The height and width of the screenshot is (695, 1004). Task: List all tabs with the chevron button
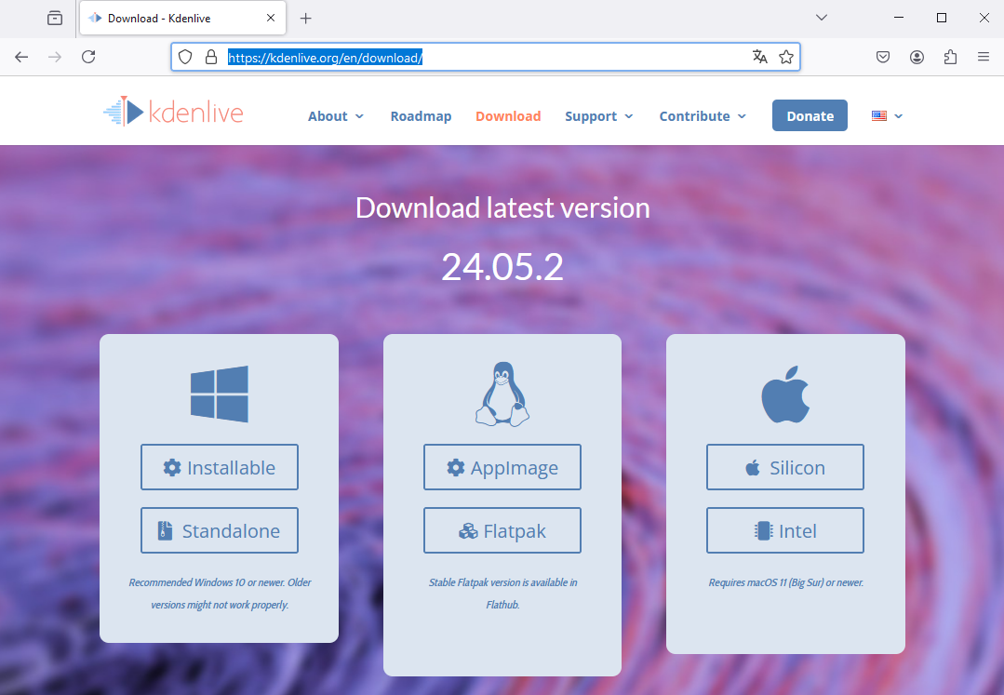tap(822, 18)
